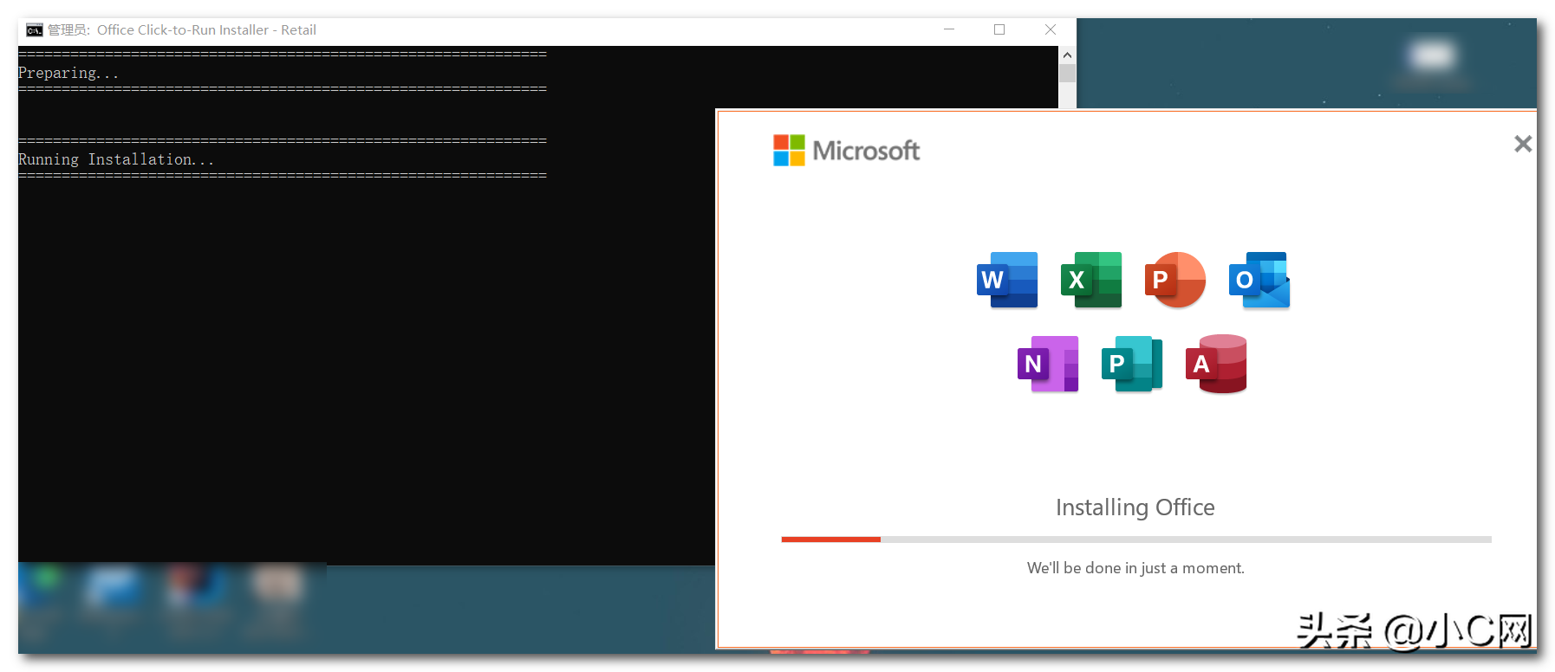Click the 'Installing Office' heading text
1555x672 pixels.
pyautogui.click(x=1135, y=507)
